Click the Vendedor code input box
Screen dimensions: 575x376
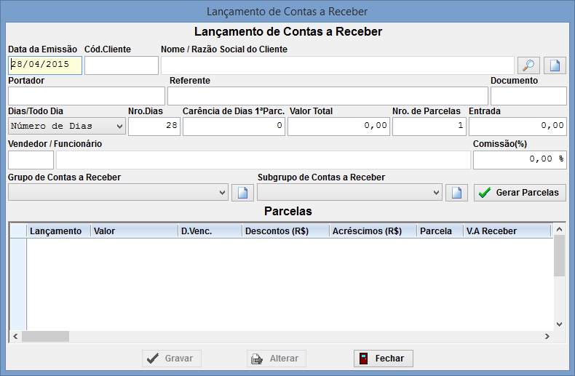pos(31,160)
